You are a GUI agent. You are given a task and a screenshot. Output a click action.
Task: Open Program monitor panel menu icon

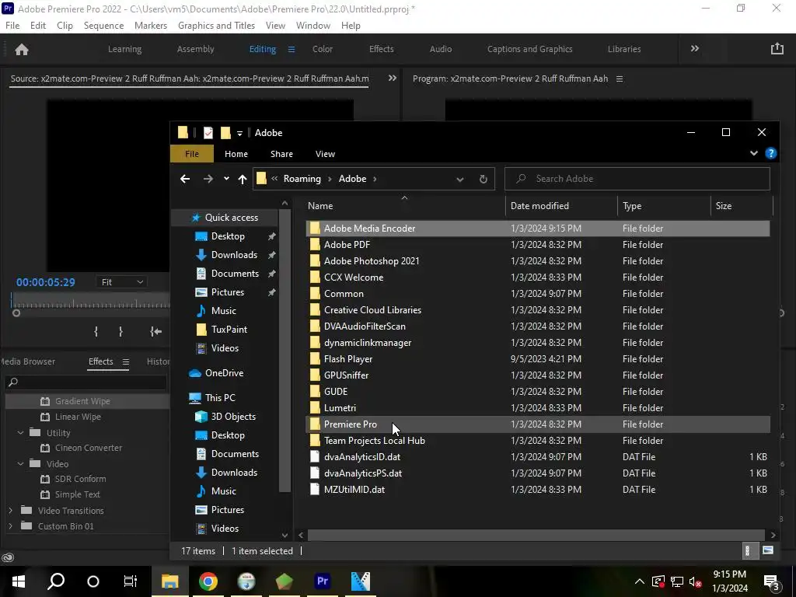point(620,79)
